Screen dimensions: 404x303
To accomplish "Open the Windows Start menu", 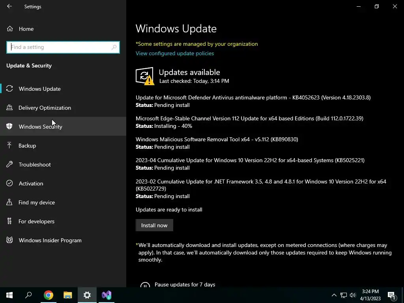I will [x=9, y=295].
